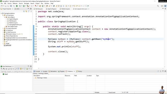Open the Debug configurations dropdown arrow
The image size is (167, 94).
click(22, 6)
